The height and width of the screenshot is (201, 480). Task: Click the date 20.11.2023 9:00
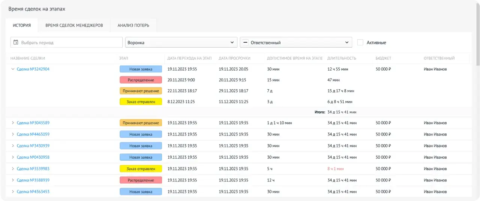(181, 80)
